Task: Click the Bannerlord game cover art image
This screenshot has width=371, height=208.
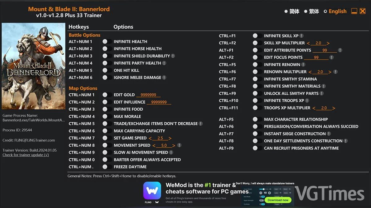Action: (x=33, y=66)
